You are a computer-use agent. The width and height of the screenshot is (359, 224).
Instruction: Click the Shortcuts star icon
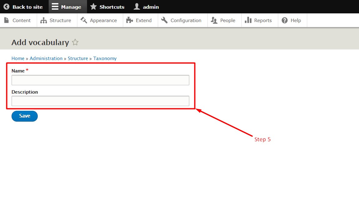pyautogui.click(x=93, y=7)
